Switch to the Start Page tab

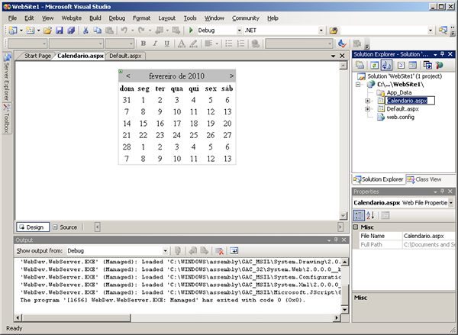click(x=37, y=56)
